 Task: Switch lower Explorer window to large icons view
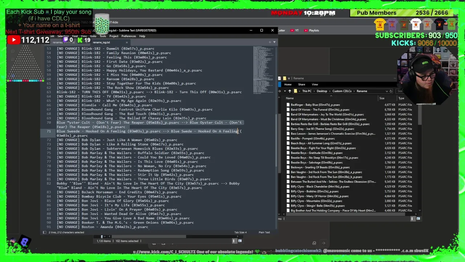pyautogui.click(x=240, y=241)
